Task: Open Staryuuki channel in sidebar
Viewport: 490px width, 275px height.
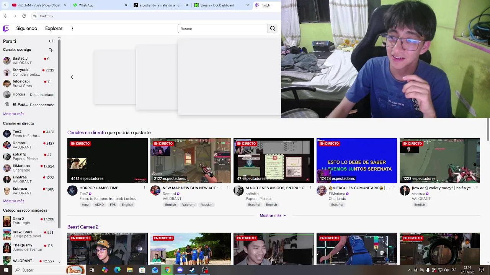Action: click(29, 72)
